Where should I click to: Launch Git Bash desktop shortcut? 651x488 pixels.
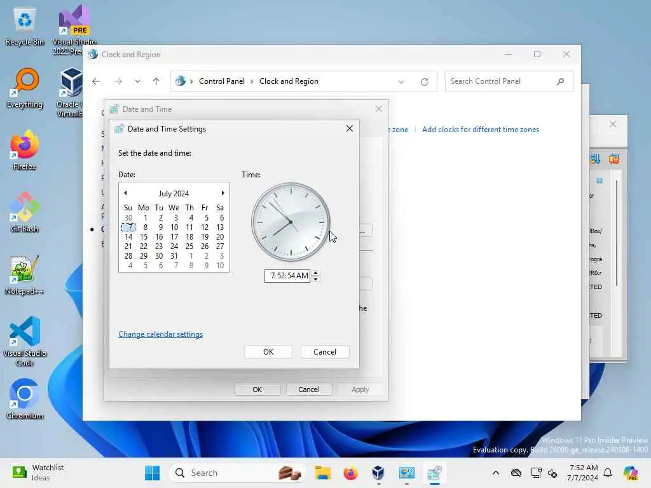(25, 212)
